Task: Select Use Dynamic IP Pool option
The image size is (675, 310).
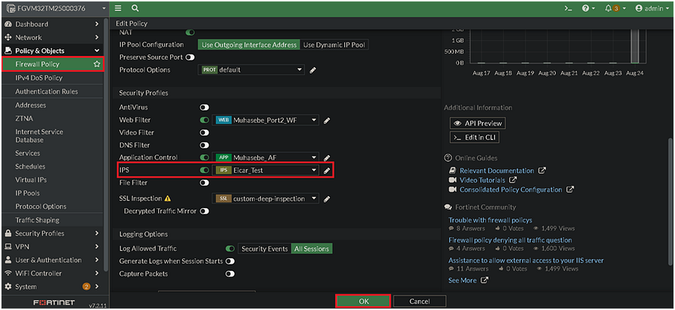Action: tap(334, 45)
